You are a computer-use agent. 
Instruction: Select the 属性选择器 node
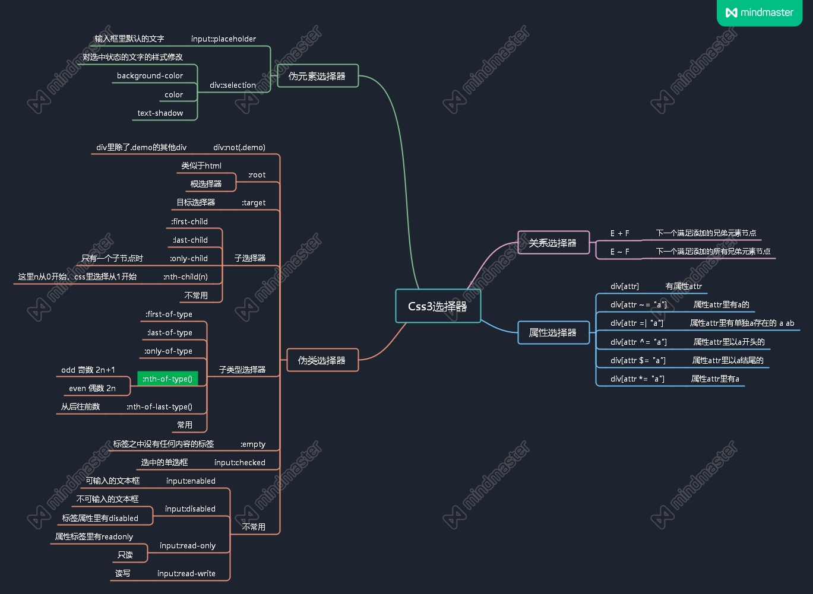click(553, 332)
